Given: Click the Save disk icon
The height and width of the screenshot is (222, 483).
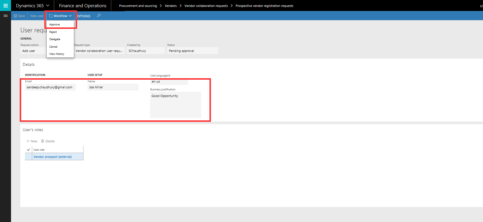Looking at the screenshot, I should pos(16,16).
